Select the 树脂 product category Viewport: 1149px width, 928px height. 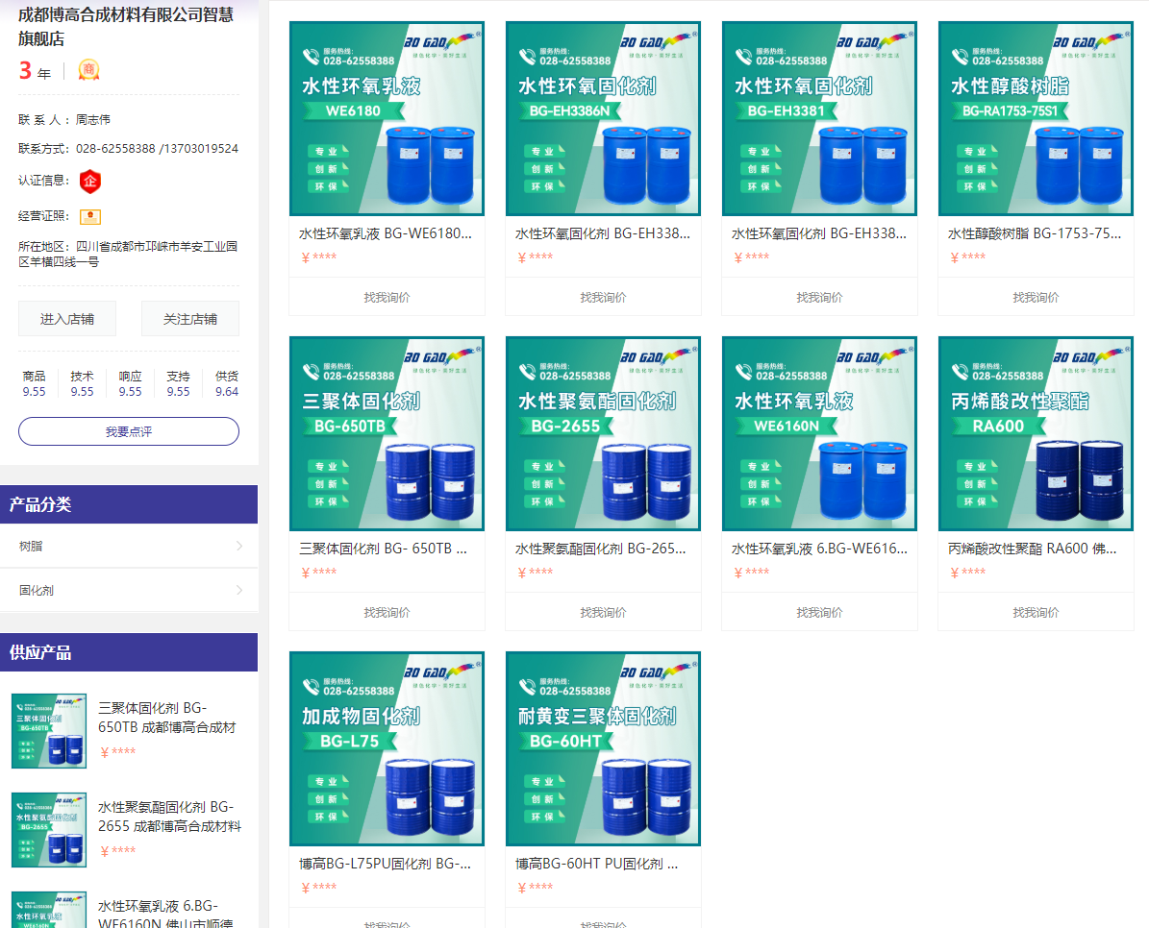[129, 546]
